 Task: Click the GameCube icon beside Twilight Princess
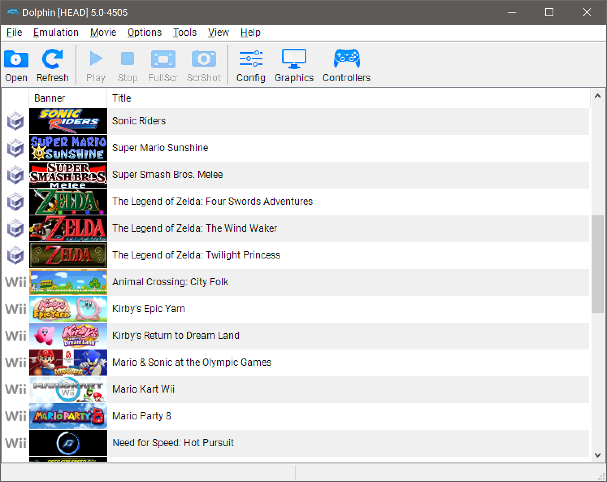pos(15,255)
